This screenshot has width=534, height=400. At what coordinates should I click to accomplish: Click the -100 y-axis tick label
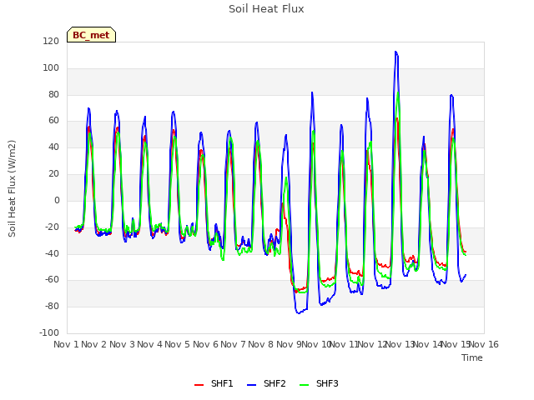pyautogui.click(x=49, y=332)
